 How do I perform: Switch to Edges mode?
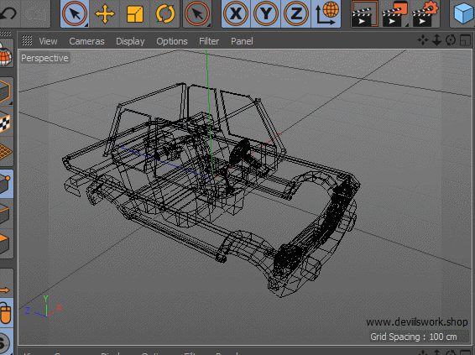[x=6, y=213]
